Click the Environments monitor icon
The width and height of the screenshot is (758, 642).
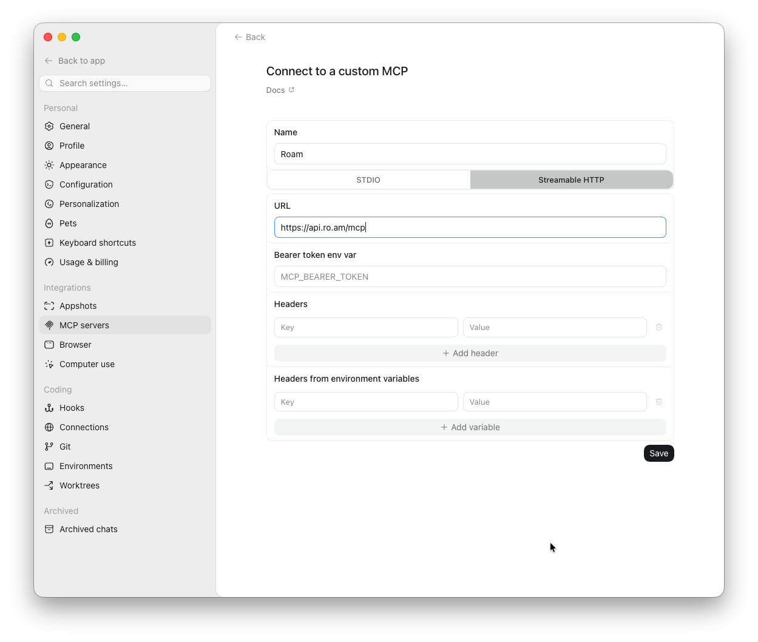pos(49,466)
